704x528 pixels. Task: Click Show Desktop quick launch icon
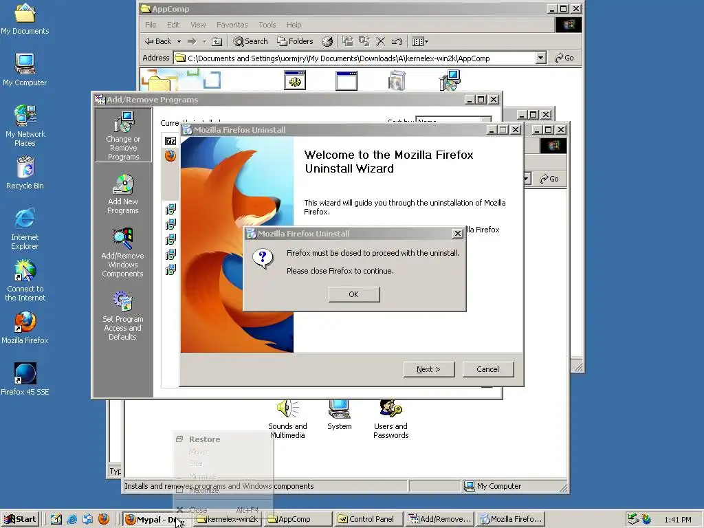point(56,520)
